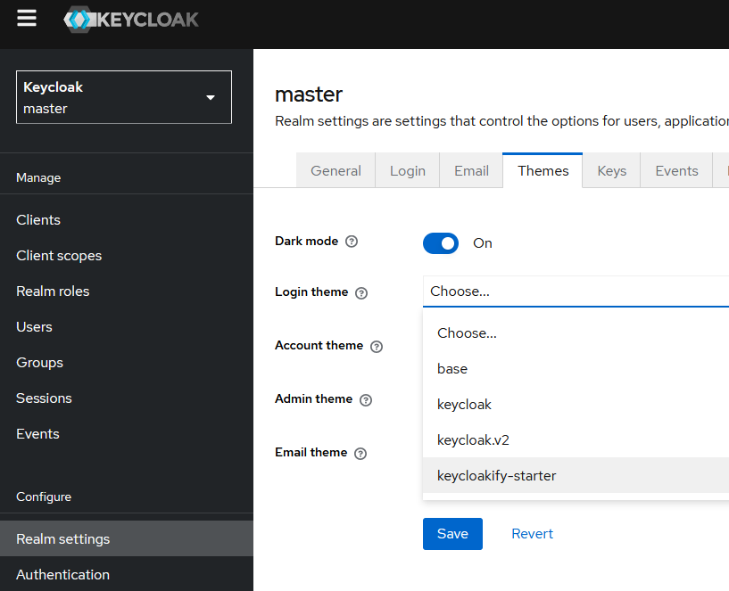Click the Keycloak logo
The height and width of the screenshot is (591, 729).
pos(131,20)
